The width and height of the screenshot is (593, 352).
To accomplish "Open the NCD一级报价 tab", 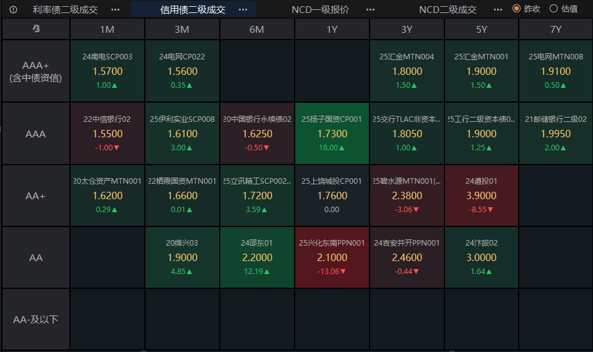I will pyautogui.click(x=320, y=9).
